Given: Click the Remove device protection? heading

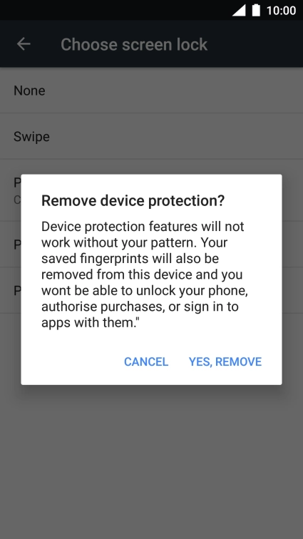Looking at the screenshot, I should point(133,200).
